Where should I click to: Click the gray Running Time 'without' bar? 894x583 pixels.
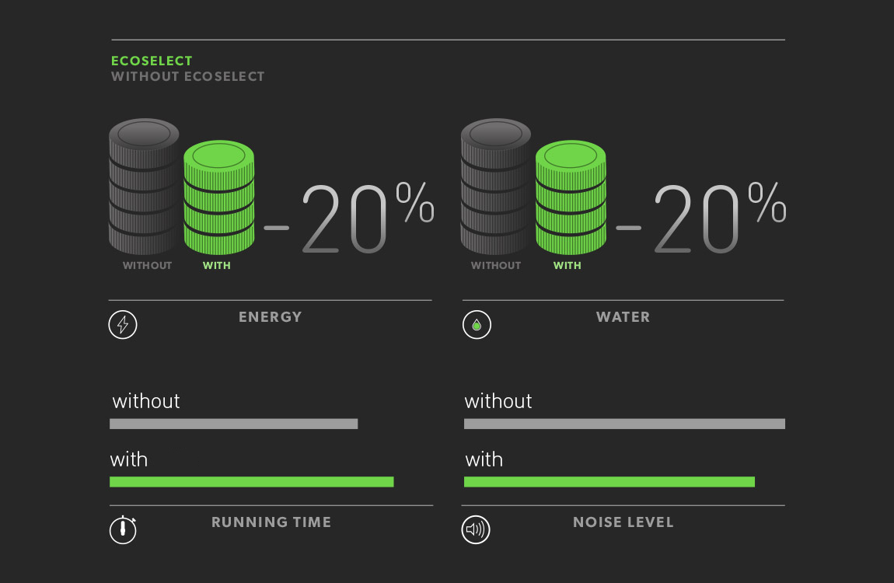(x=233, y=424)
